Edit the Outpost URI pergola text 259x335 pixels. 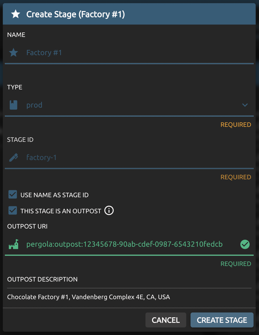pos(124,244)
